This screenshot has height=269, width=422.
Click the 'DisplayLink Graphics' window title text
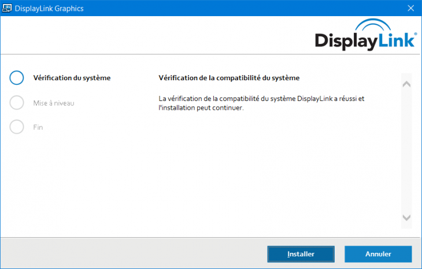click(x=49, y=8)
